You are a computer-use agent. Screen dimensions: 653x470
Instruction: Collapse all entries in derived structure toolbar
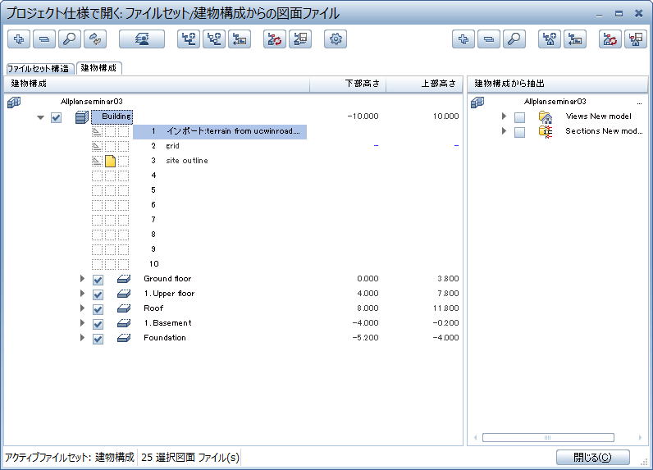point(489,39)
